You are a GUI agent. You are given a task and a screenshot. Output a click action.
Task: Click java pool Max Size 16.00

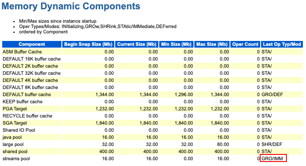(223, 137)
